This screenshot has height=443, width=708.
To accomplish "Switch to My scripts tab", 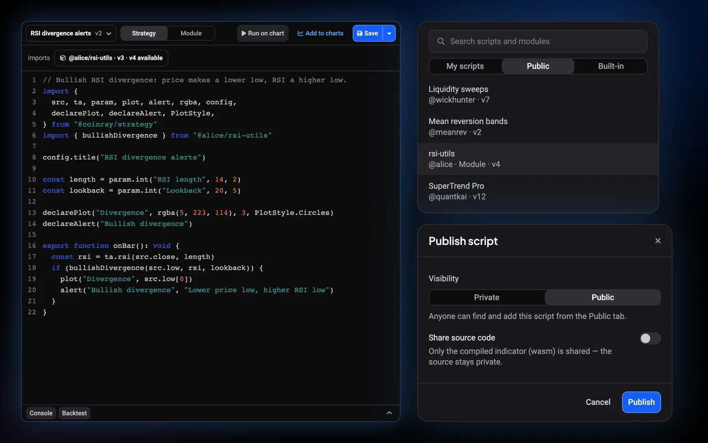I will click(x=465, y=66).
